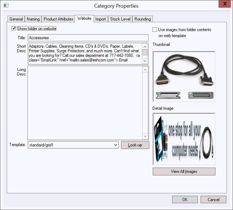233x210 pixels.
Task: Open the Template dropdown list
Action: click(x=115, y=145)
